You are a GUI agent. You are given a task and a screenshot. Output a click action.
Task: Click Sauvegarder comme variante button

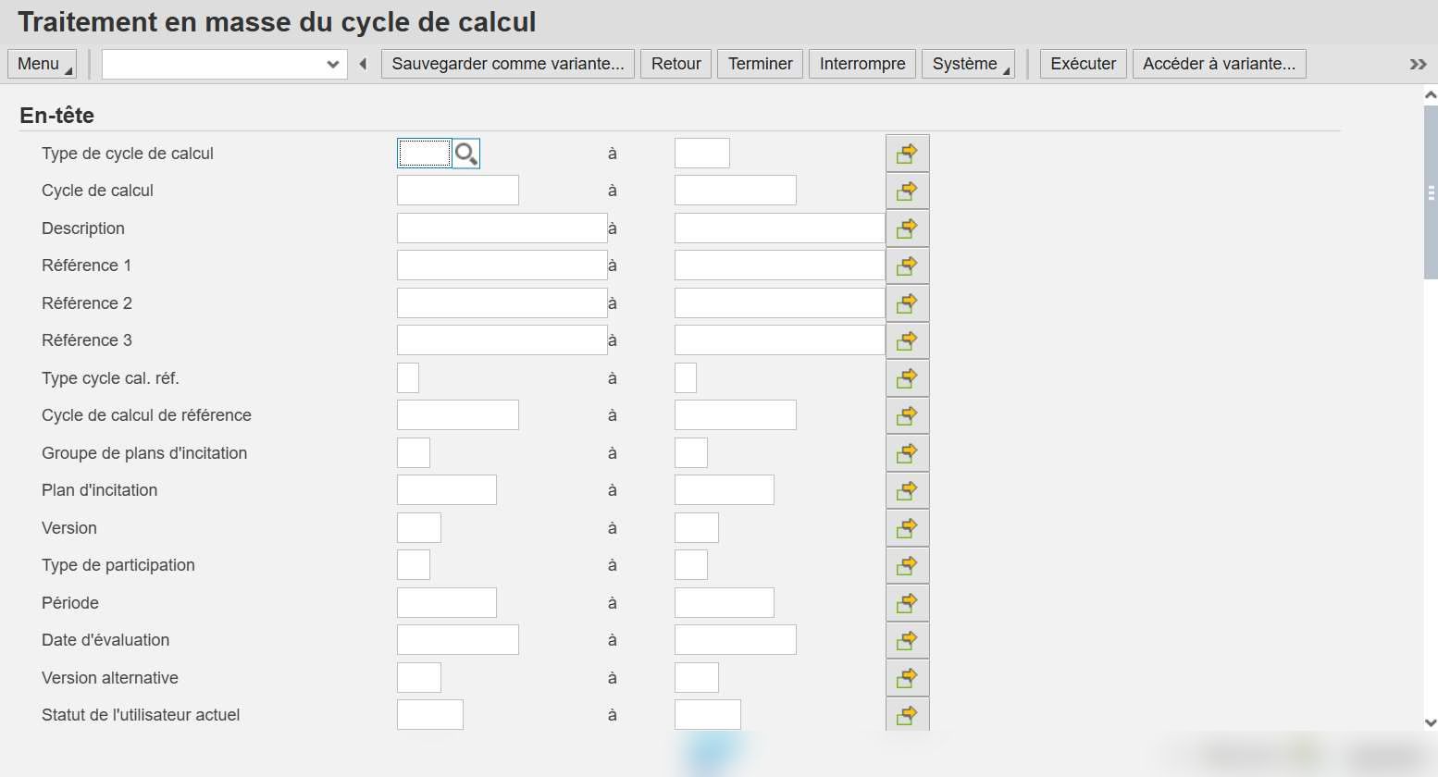pyautogui.click(x=508, y=64)
